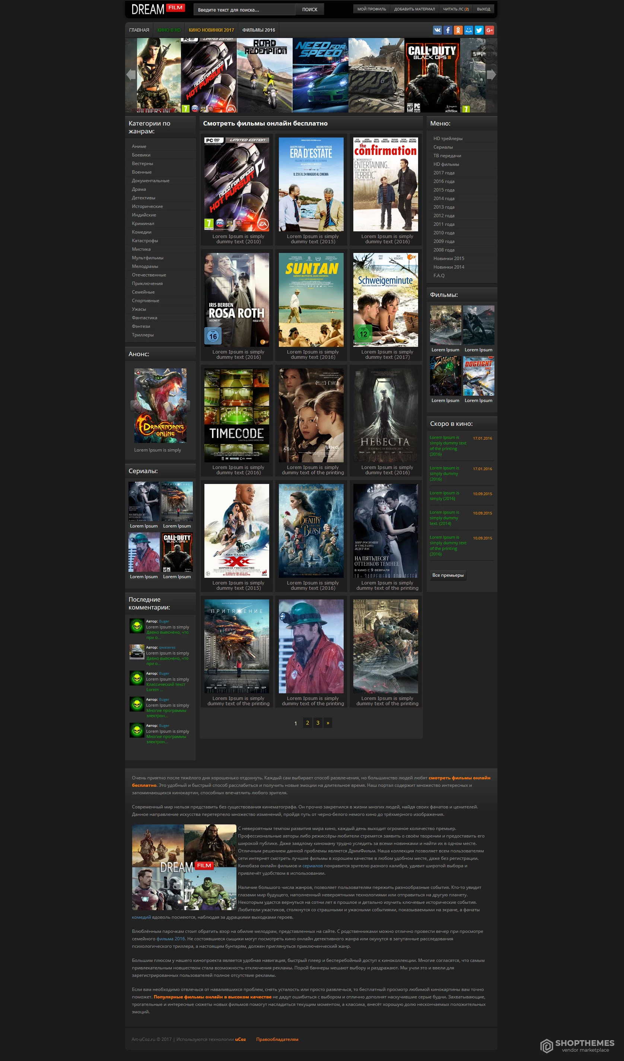Open the Suntan movie poster
The width and height of the screenshot is (624, 1061).
click(x=311, y=300)
